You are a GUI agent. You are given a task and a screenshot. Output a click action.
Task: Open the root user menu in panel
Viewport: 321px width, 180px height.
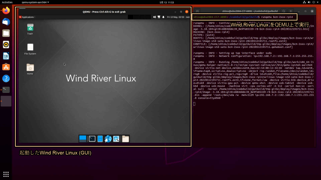[187, 17]
